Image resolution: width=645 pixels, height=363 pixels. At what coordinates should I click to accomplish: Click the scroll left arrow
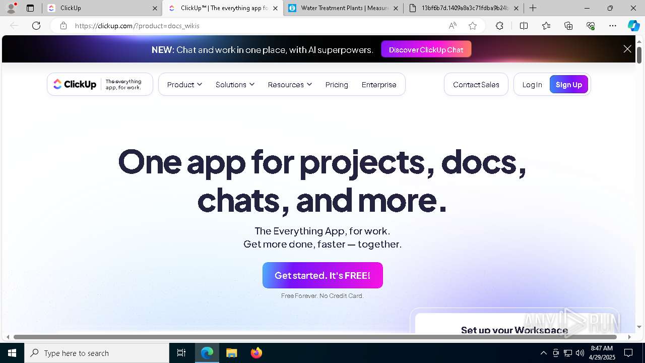coord(8,337)
